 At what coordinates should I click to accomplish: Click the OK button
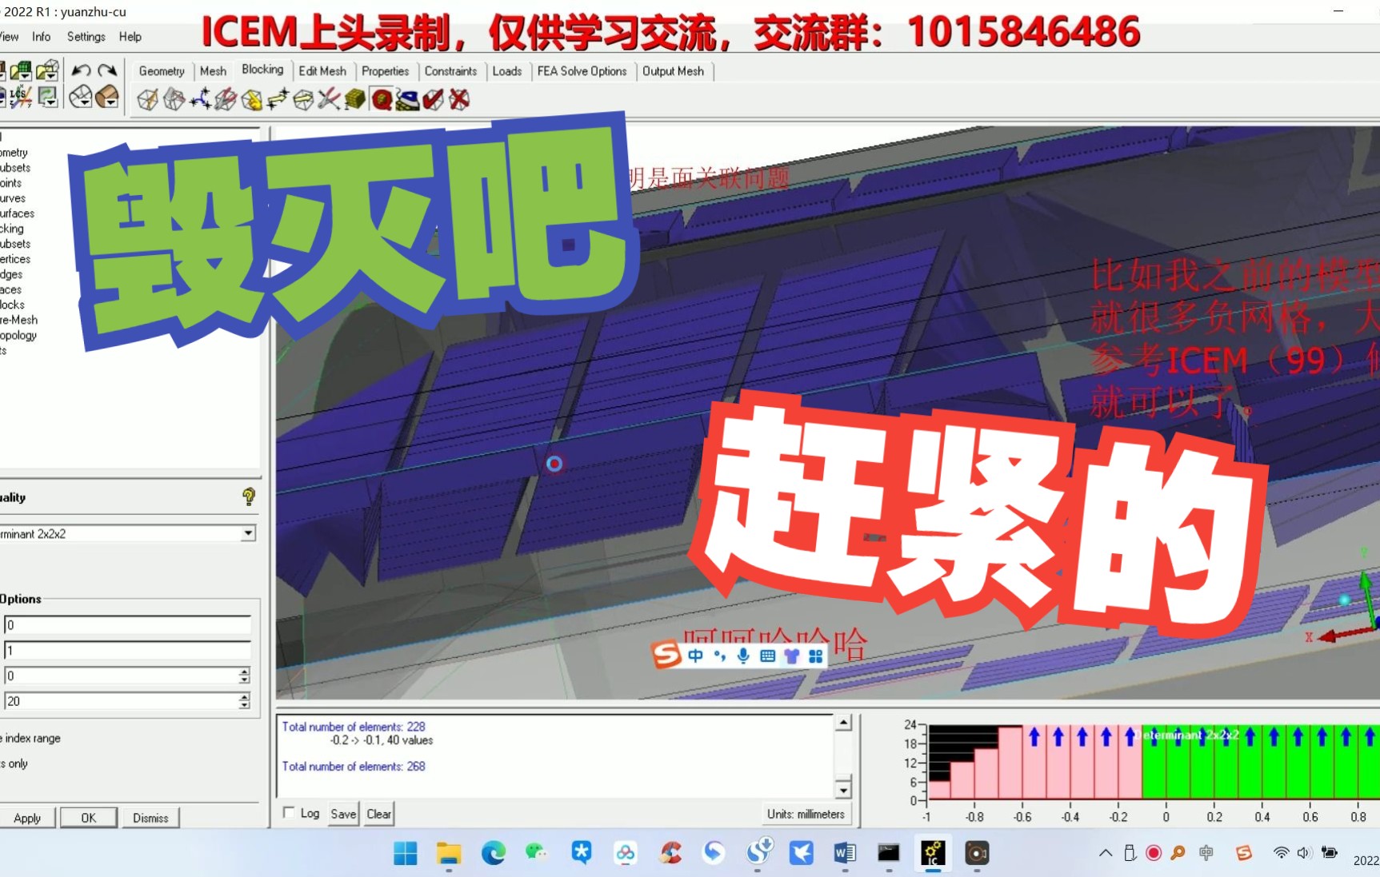pyautogui.click(x=89, y=818)
